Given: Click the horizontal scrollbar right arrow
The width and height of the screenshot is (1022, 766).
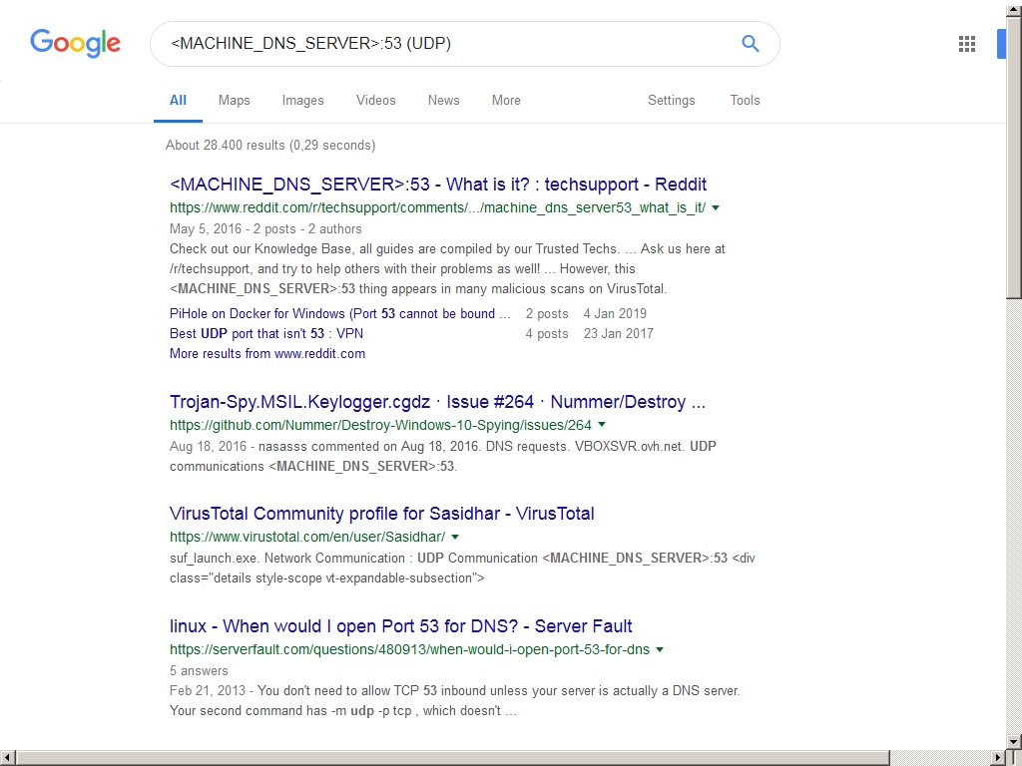Looking at the screenshot, I should (998, 758).
